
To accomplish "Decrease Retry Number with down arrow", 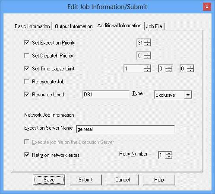I will click(x=169, y=156).
